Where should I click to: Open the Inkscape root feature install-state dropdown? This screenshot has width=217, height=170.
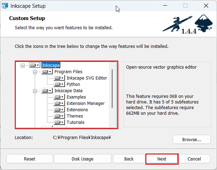pos(35,65)
